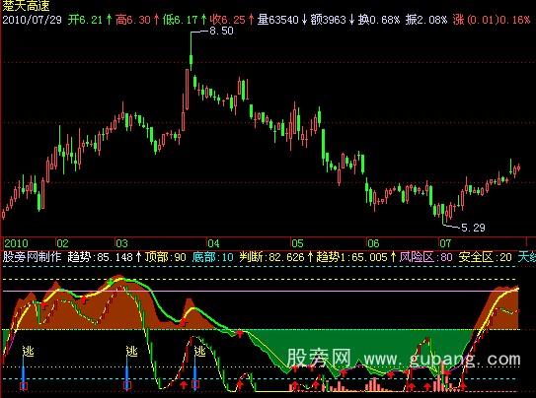
Task: Click the 安全区:20 indicator parameter
Action: click(486, 257)
